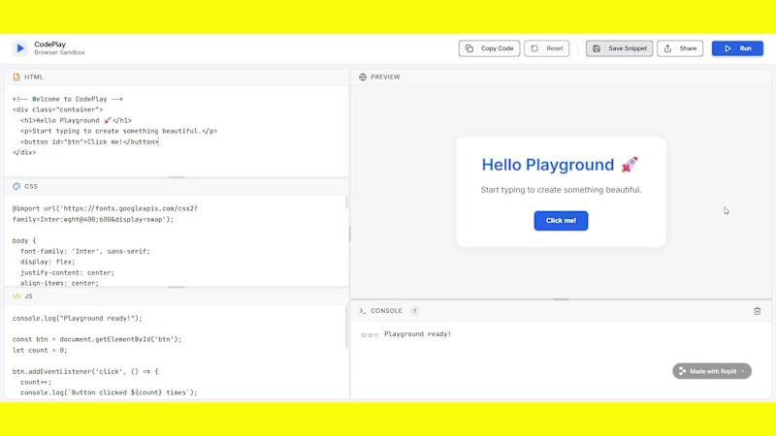Click the JS 'const btn = document.getElementById' line
The width and height of the screenshot is (776, 436).
pos(97,339)
